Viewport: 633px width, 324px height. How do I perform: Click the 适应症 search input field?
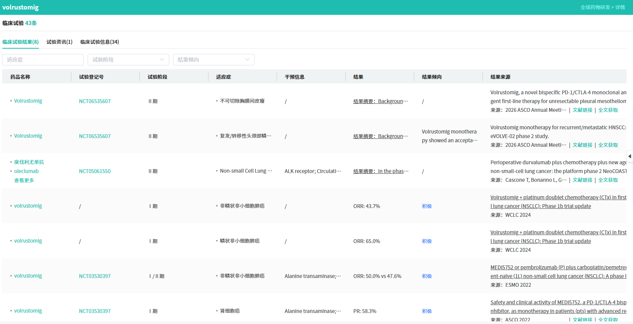pos(43,60)
